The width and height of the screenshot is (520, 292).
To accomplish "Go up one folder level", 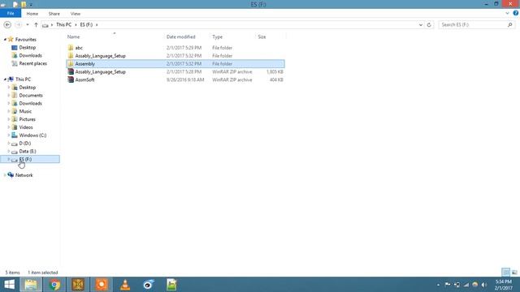I will [36, 25].
